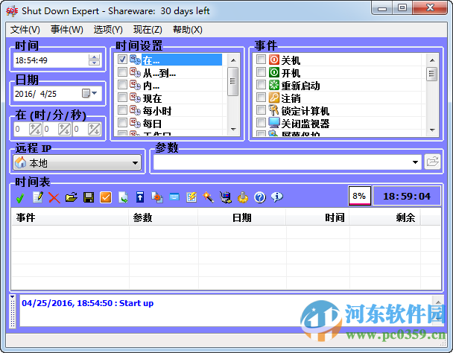Open the 帮助(X) menu
453x353 pixels.
(x=188, y=30)
